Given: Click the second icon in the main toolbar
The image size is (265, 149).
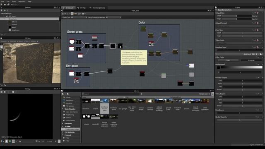Looking at the screenshot, I should click(5, 5).
